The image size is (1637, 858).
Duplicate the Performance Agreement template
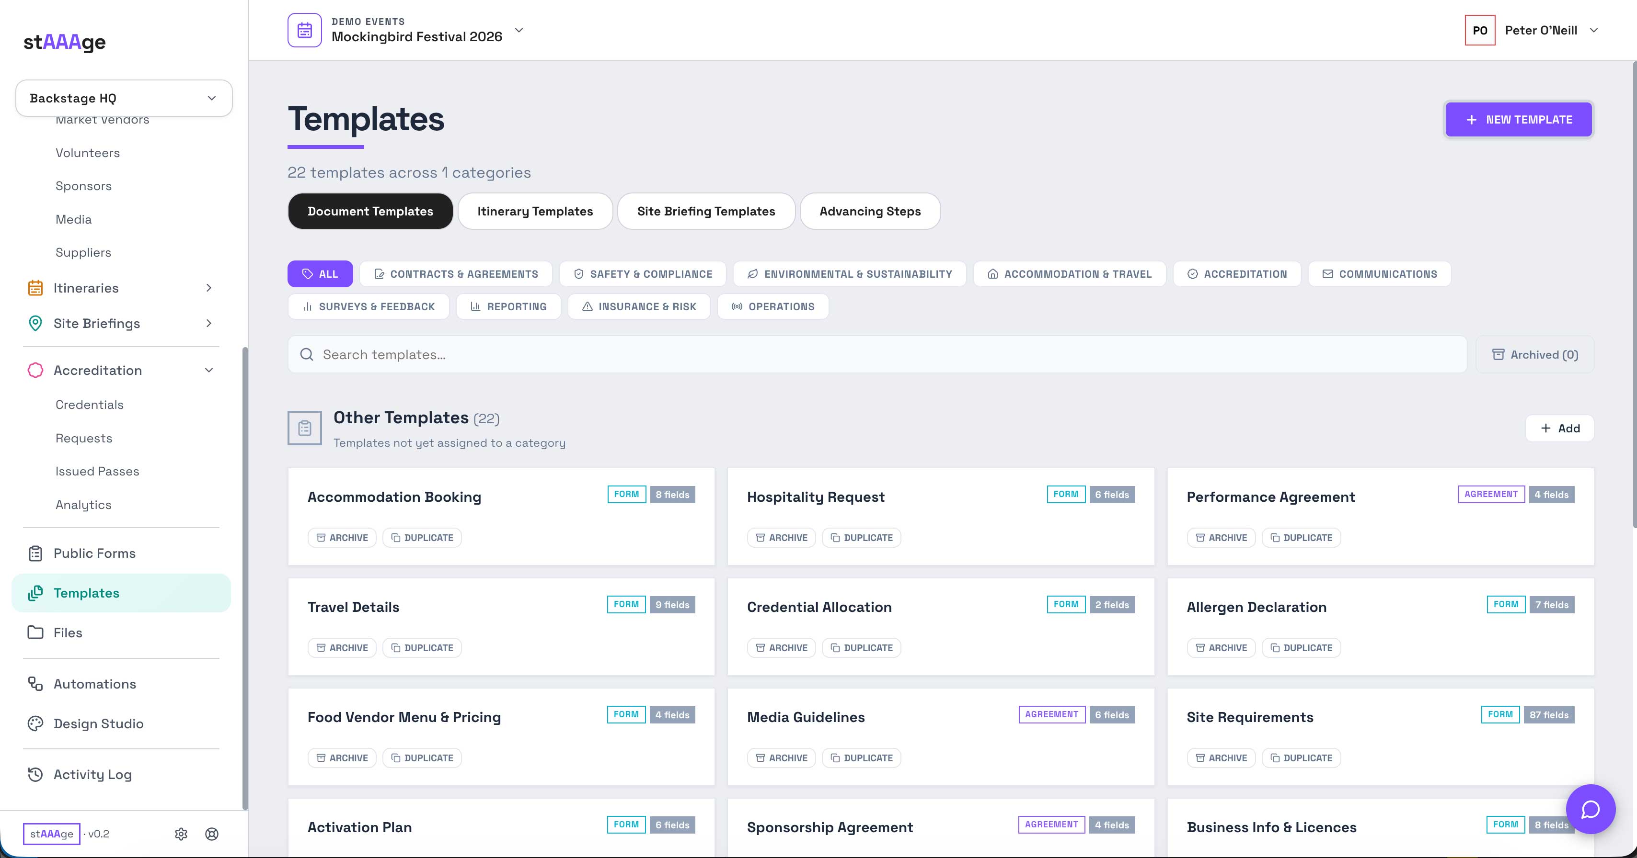click(x=1302, y=538)
